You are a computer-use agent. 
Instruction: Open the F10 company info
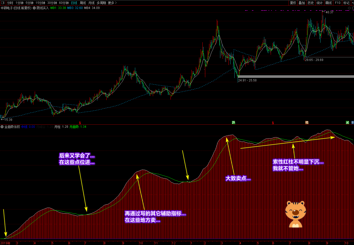tap(338, 3)
